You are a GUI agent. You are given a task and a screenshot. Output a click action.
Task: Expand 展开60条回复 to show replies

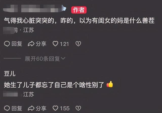(45, 59)
